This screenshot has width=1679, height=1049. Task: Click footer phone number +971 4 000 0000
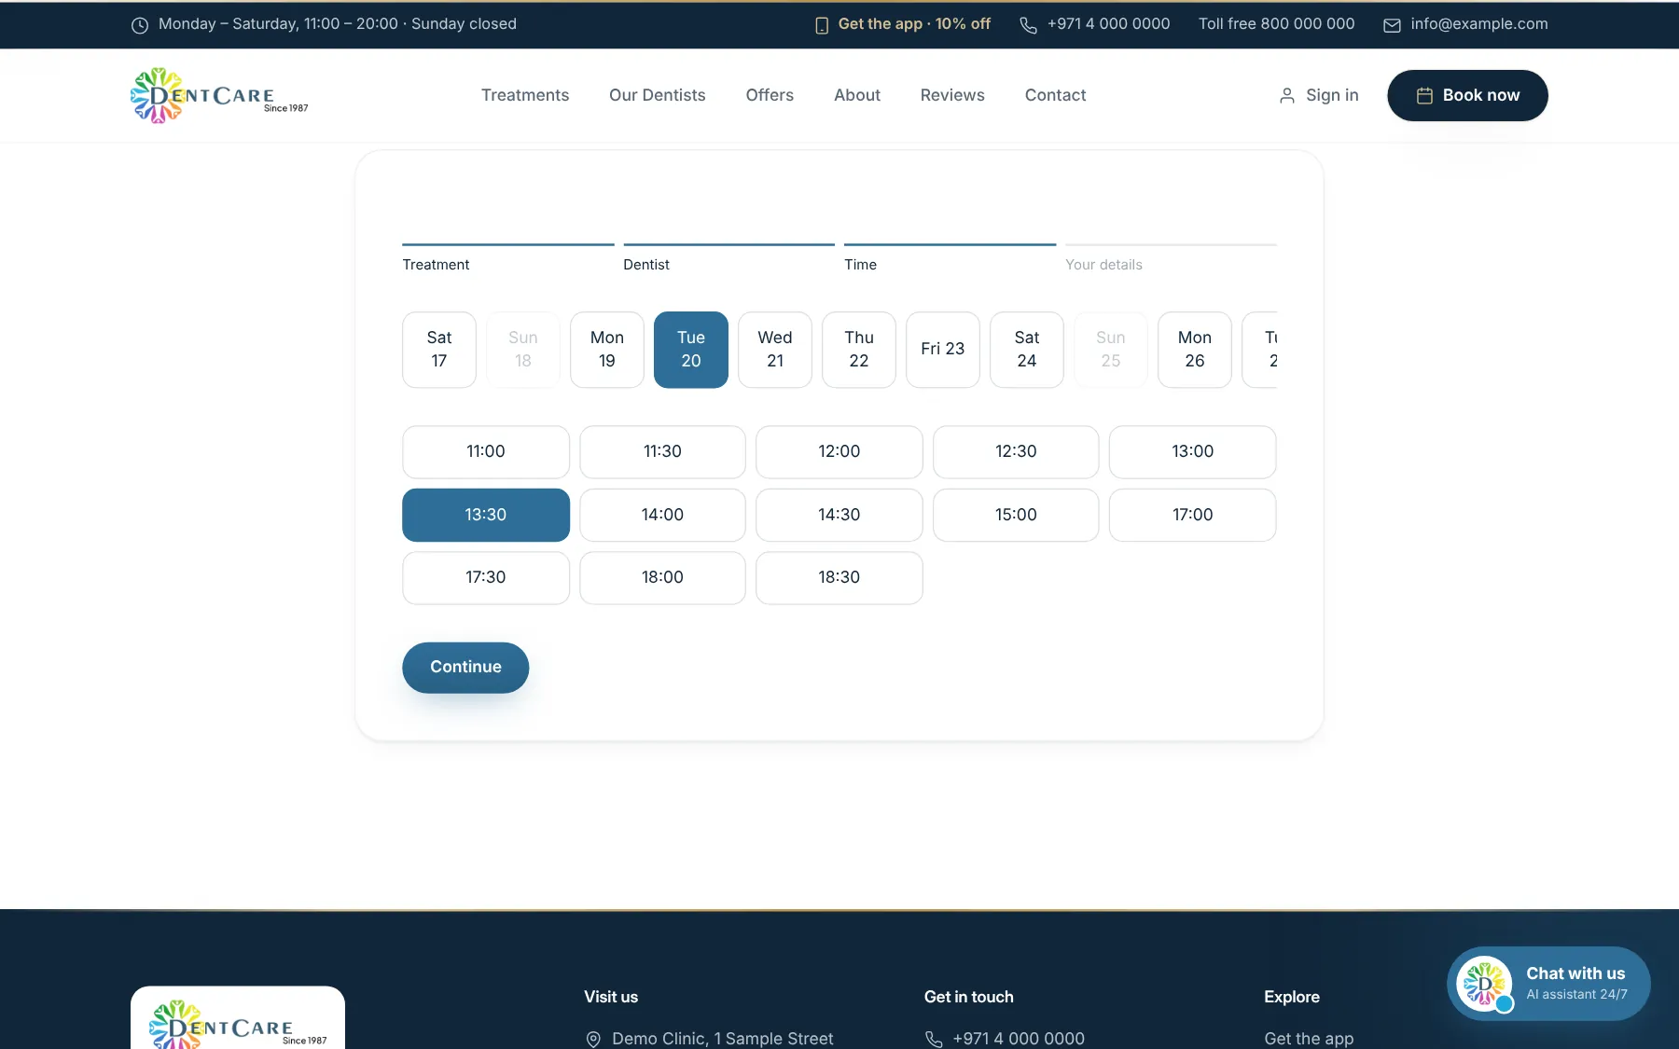click(1019, 1039)
